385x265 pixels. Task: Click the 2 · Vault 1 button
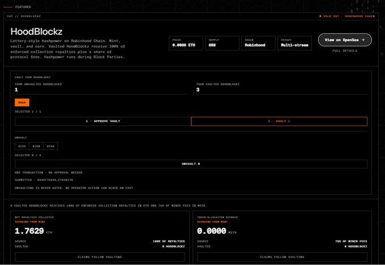point(279,121)
